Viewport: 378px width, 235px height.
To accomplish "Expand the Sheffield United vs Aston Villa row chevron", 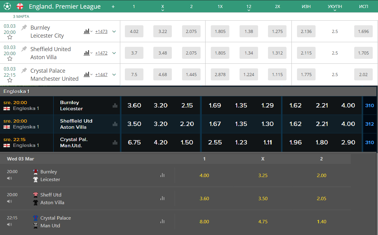I will (x=114, y=53).
